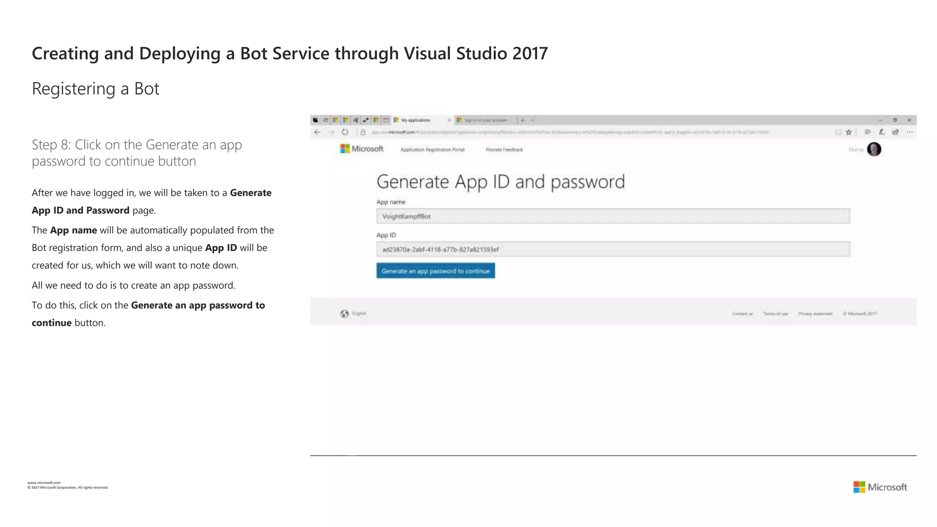The width and height of the screenshot is (937, 527).
Task: Open the Application Registration Portal link
Action: (x=432, y=150)
